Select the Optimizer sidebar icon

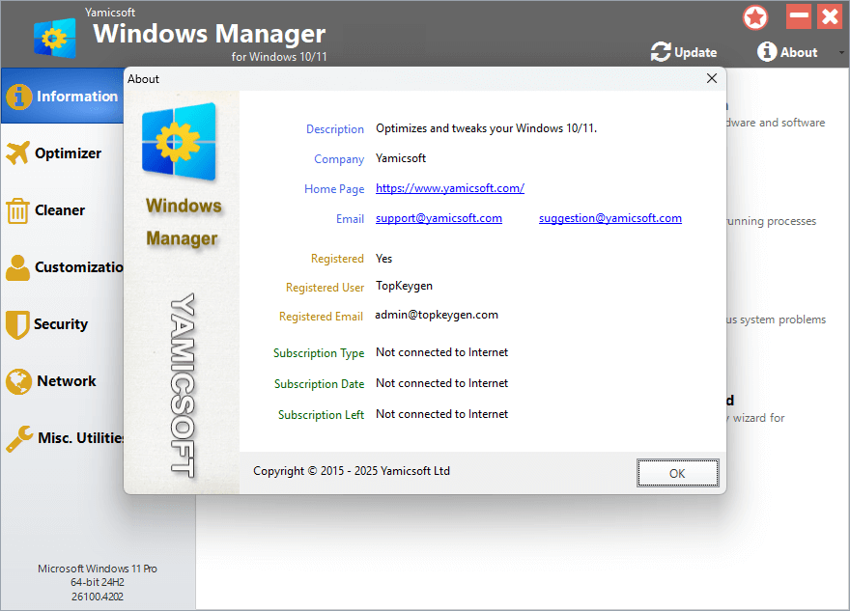click(x=19, y=153)
